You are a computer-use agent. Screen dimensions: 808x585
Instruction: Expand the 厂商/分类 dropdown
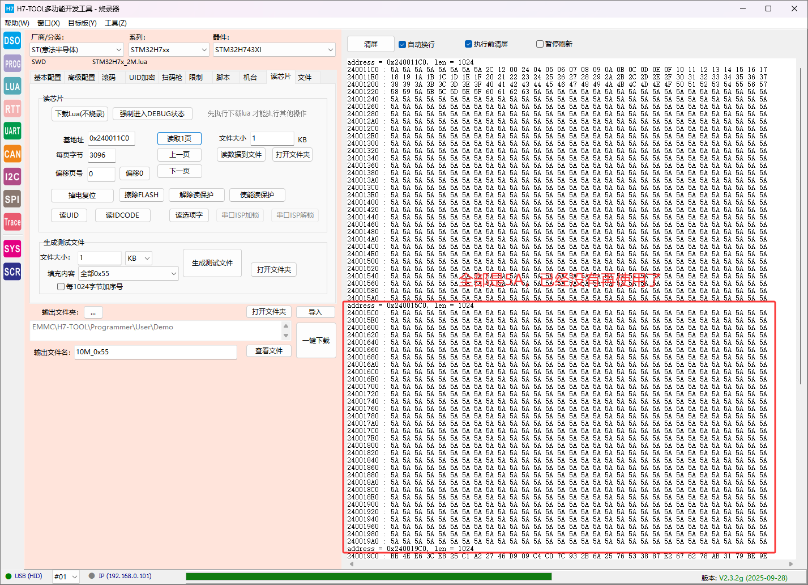click(76, 50)
